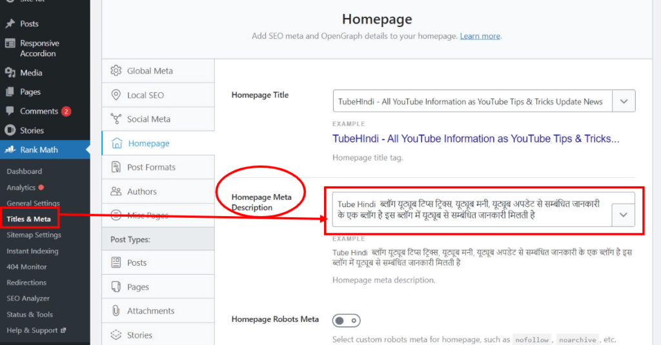Image resolution: width=661 pixels, height=345 pixels.
Task: Open Instant Indexing settings
Action: tap(32, 251)
